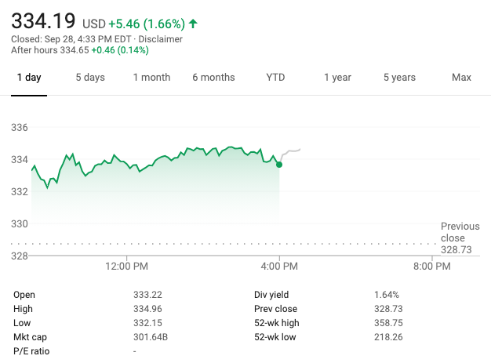Switch to the 1 year view
The image size is (491, 363).
click(x=337, y=78)
